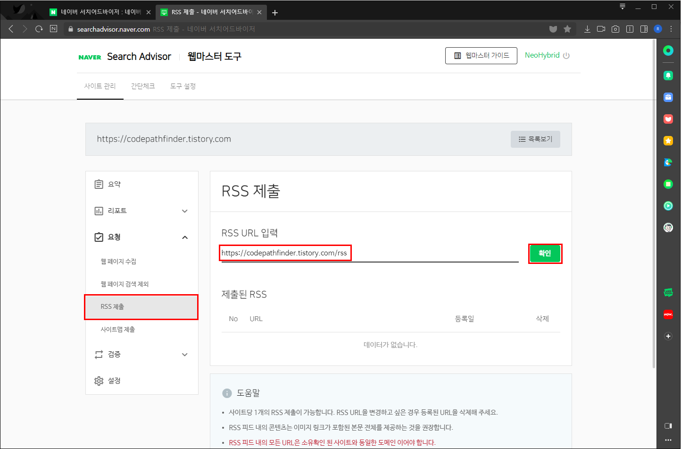This screenshot has width=681, height=449.
Task: Click the page vertical scrollbar
Action: [654, 203]
